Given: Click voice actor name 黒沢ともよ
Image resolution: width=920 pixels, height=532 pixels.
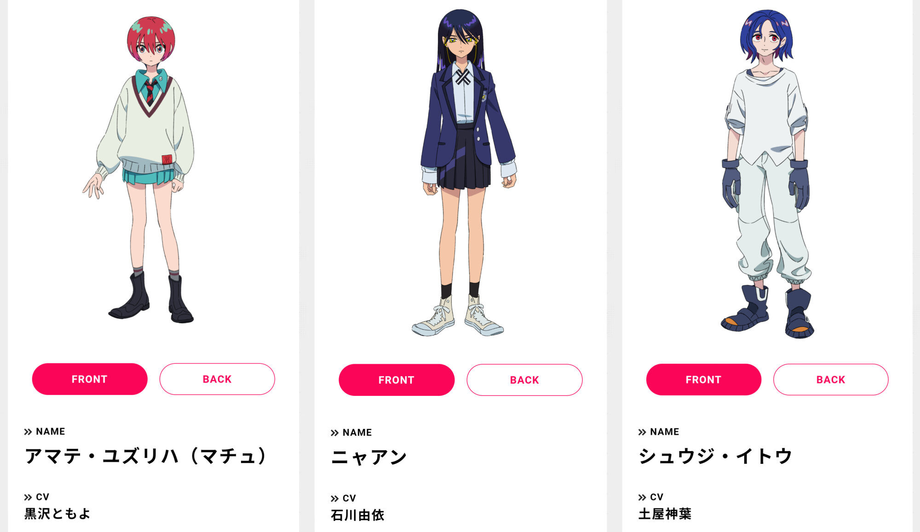Looking at the screenshot, I should coord(57,514).
